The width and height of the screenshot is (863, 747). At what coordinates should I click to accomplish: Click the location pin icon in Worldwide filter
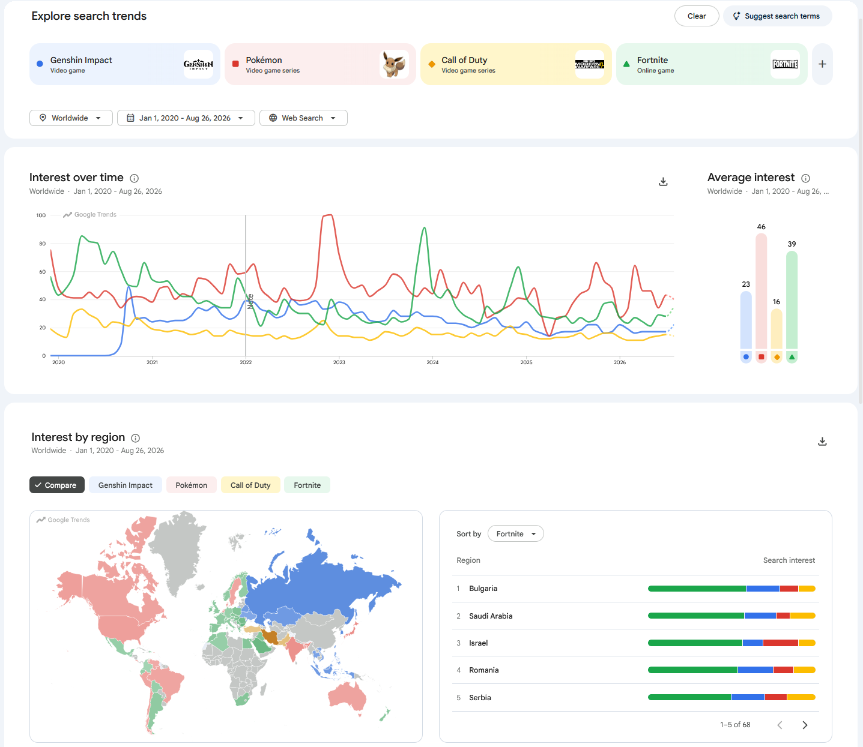[43, 118]
